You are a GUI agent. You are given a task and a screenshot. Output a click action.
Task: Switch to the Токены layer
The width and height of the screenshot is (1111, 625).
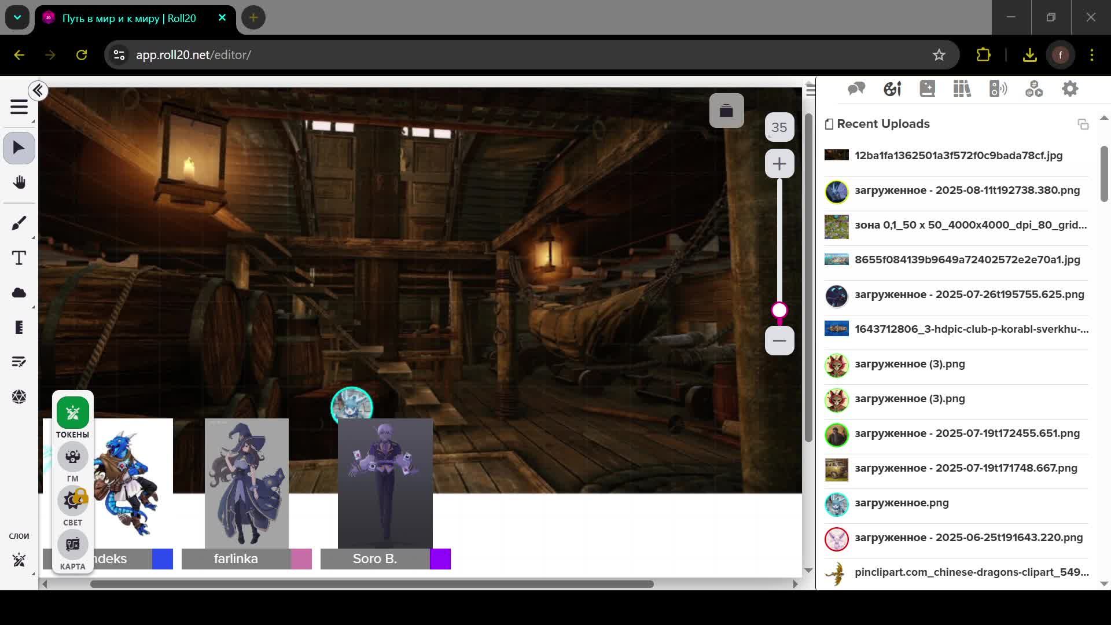pos(72,413)
